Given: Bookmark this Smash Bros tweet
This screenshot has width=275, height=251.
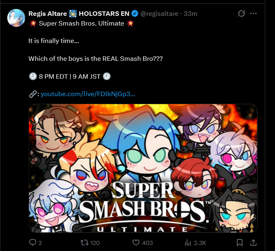Looking at the screenshot, I should point(240,242).
